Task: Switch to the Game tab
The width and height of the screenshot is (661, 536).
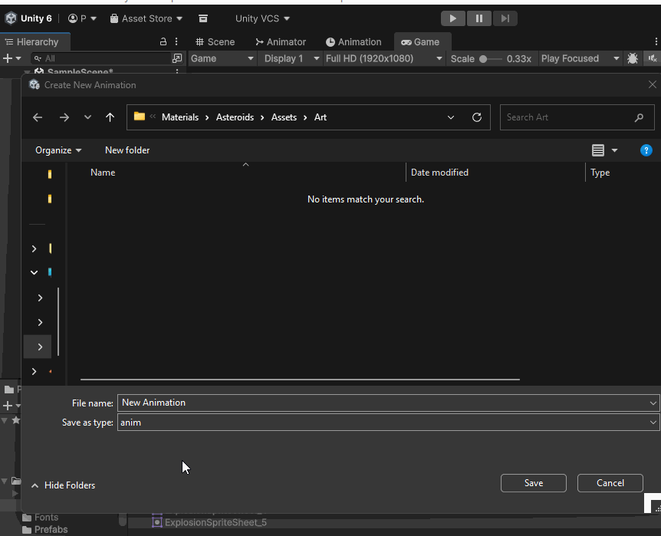Action: [x=421, y=41]
